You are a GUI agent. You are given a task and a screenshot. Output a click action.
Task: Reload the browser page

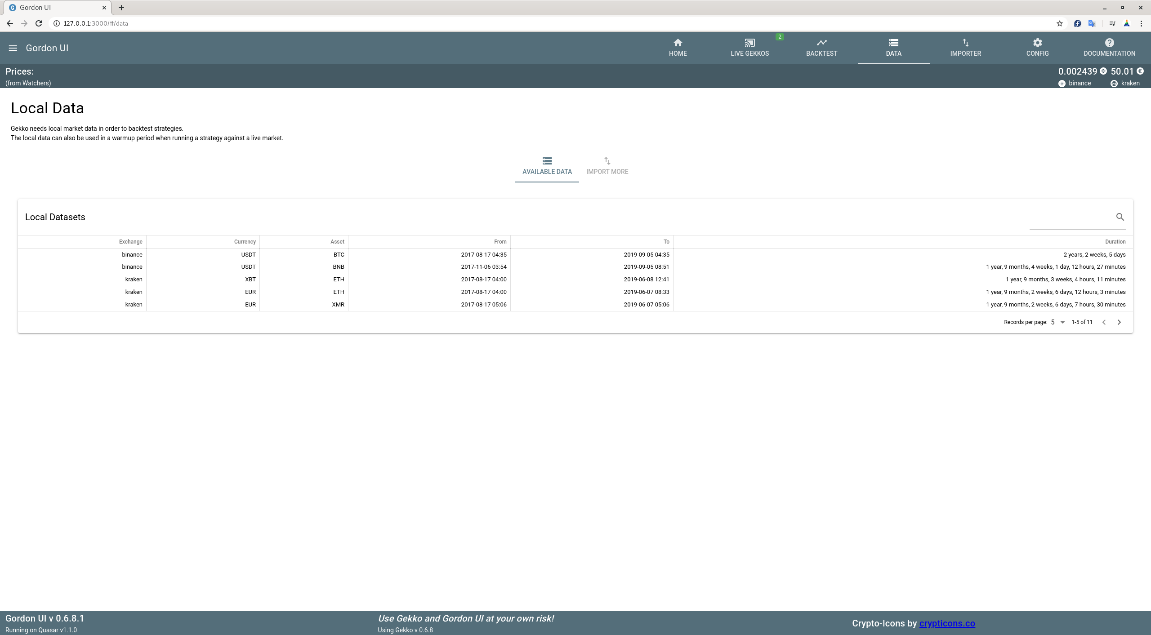(39, 23)
